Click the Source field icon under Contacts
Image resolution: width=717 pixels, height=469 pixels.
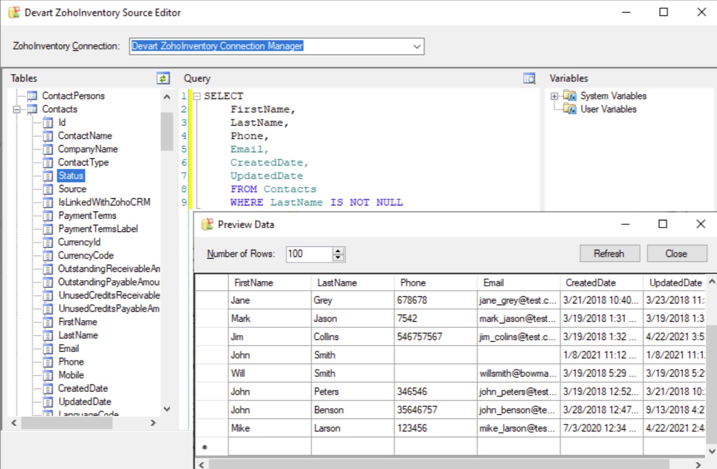tap(49, 189)
